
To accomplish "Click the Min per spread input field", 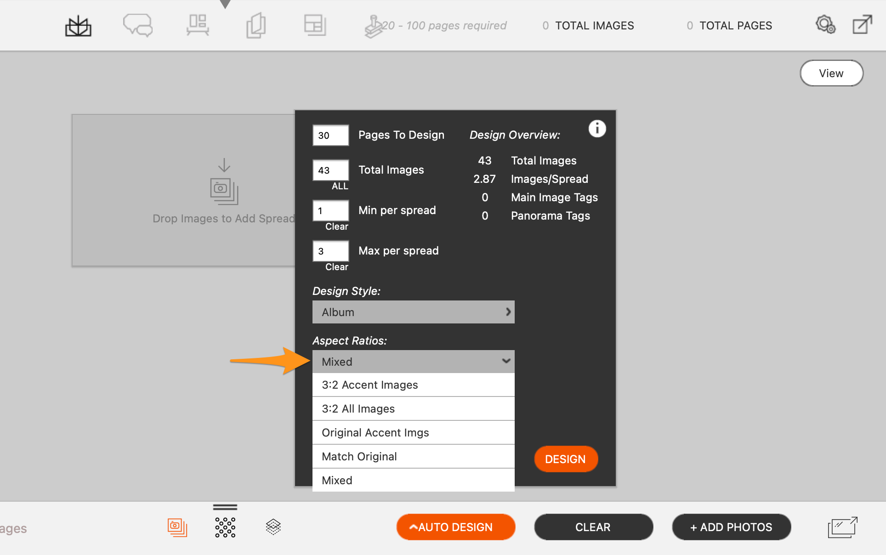I will [x=331, y=210].
